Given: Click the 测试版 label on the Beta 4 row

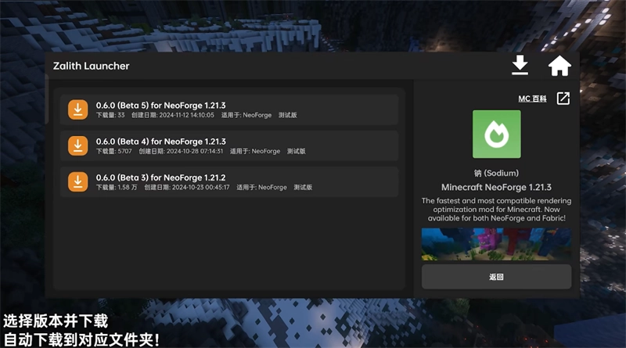Looking at the screenshot, I should coord(296,152).
